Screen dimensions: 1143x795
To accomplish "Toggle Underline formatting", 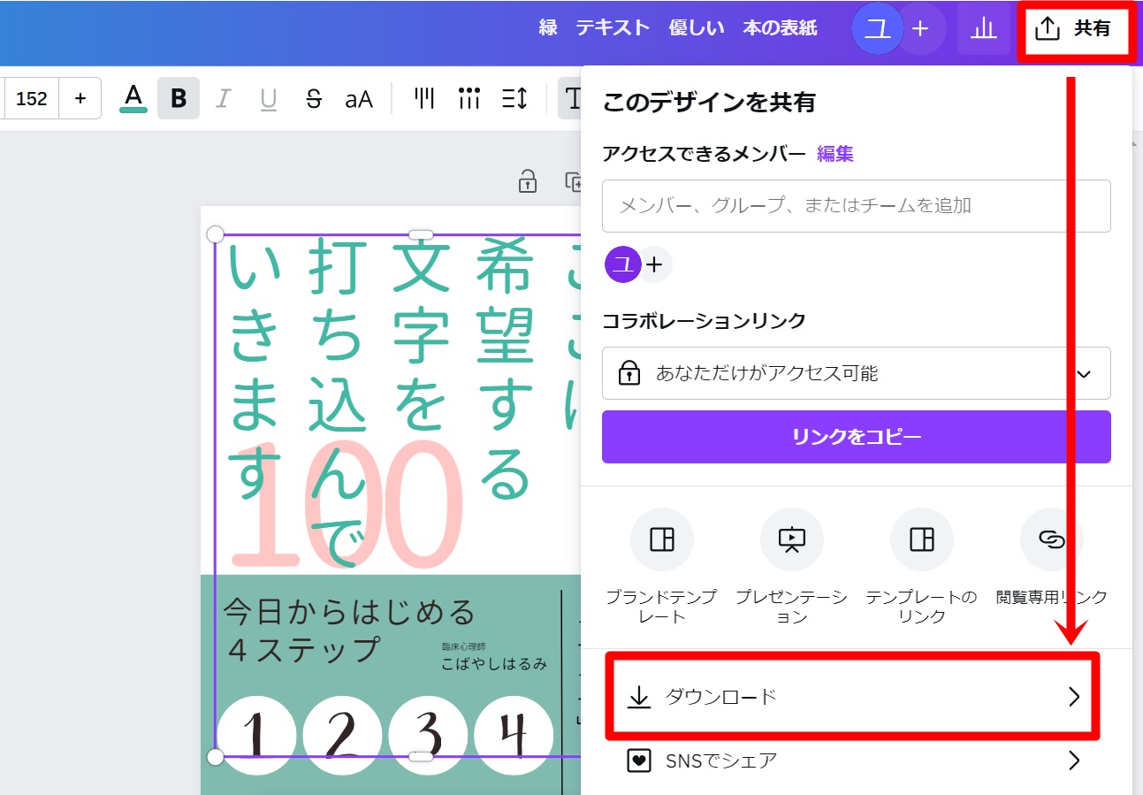I will coord(268,98).
